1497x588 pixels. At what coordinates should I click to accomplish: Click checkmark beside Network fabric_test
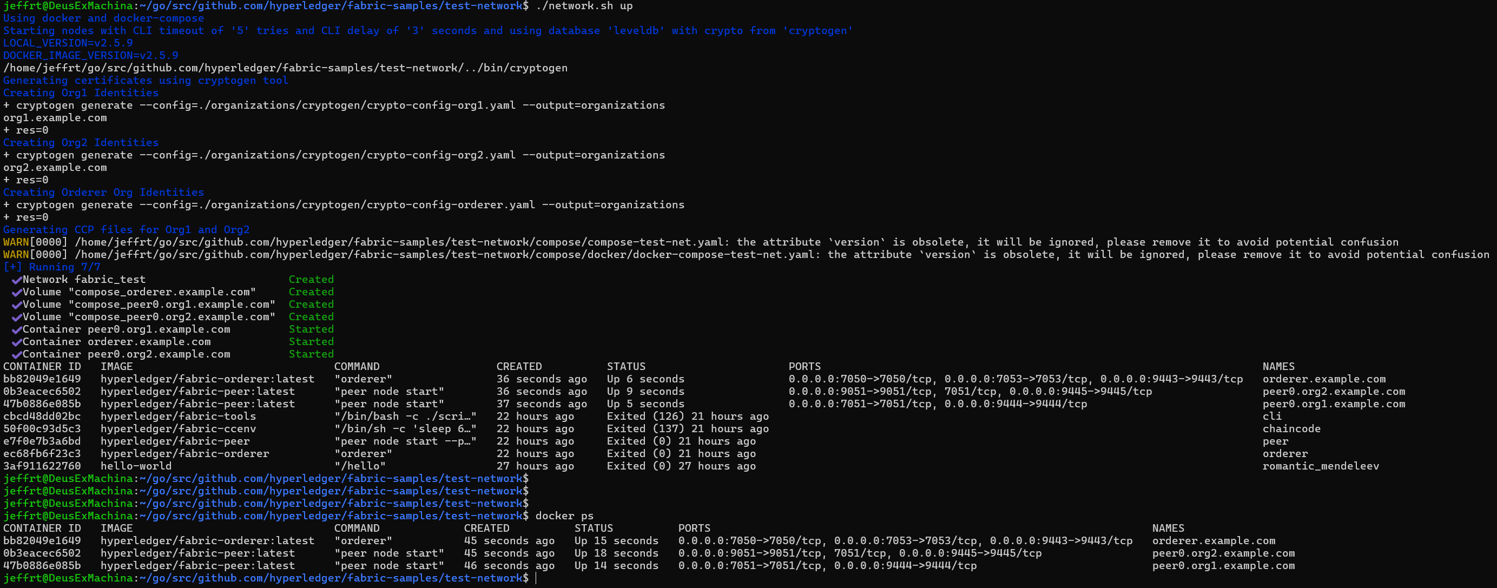pos(16,280)
